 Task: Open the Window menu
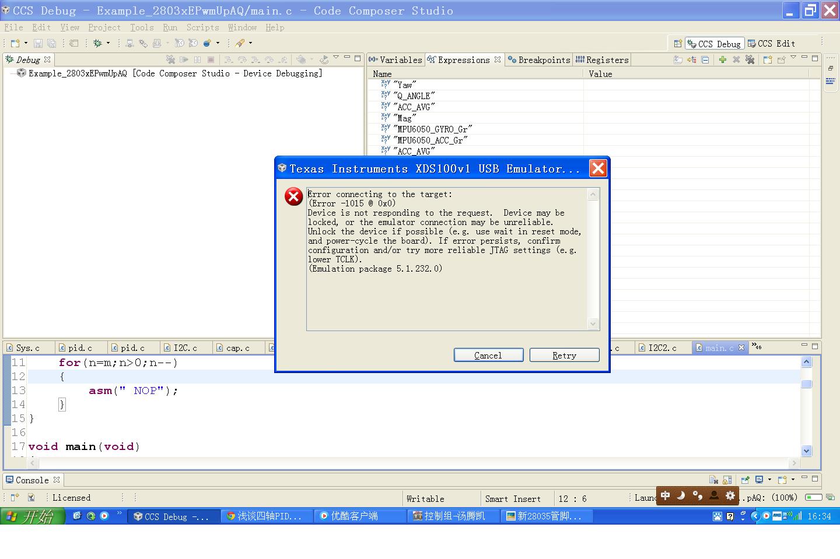[242, 27]
